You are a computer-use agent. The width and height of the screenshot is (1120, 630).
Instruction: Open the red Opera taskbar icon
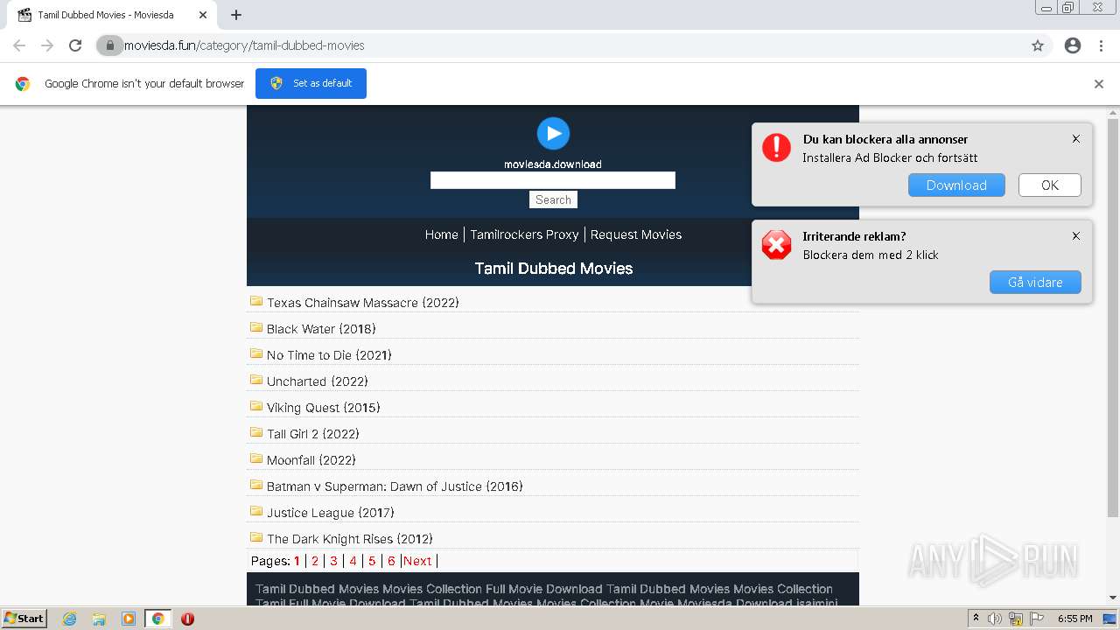[x=187, y=619]
